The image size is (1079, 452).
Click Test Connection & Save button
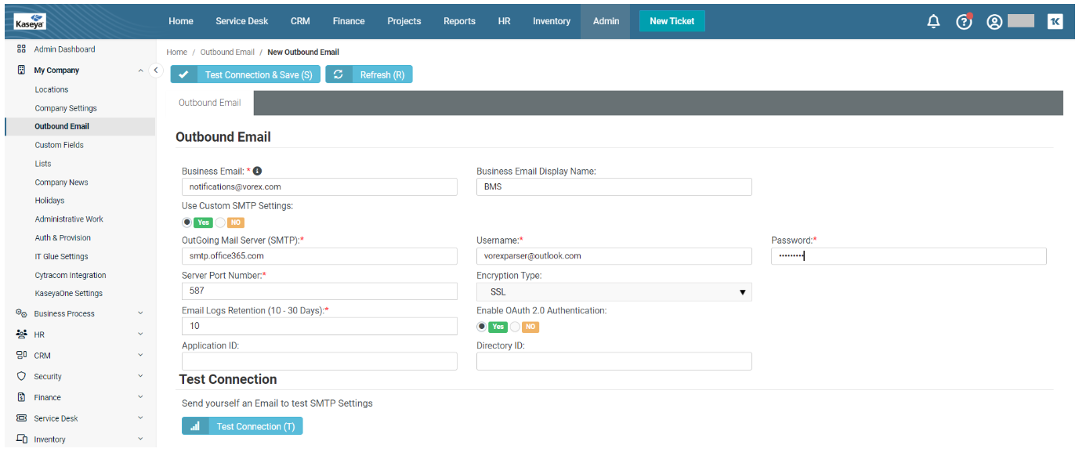pyautogui.click(x=245, y=74)
